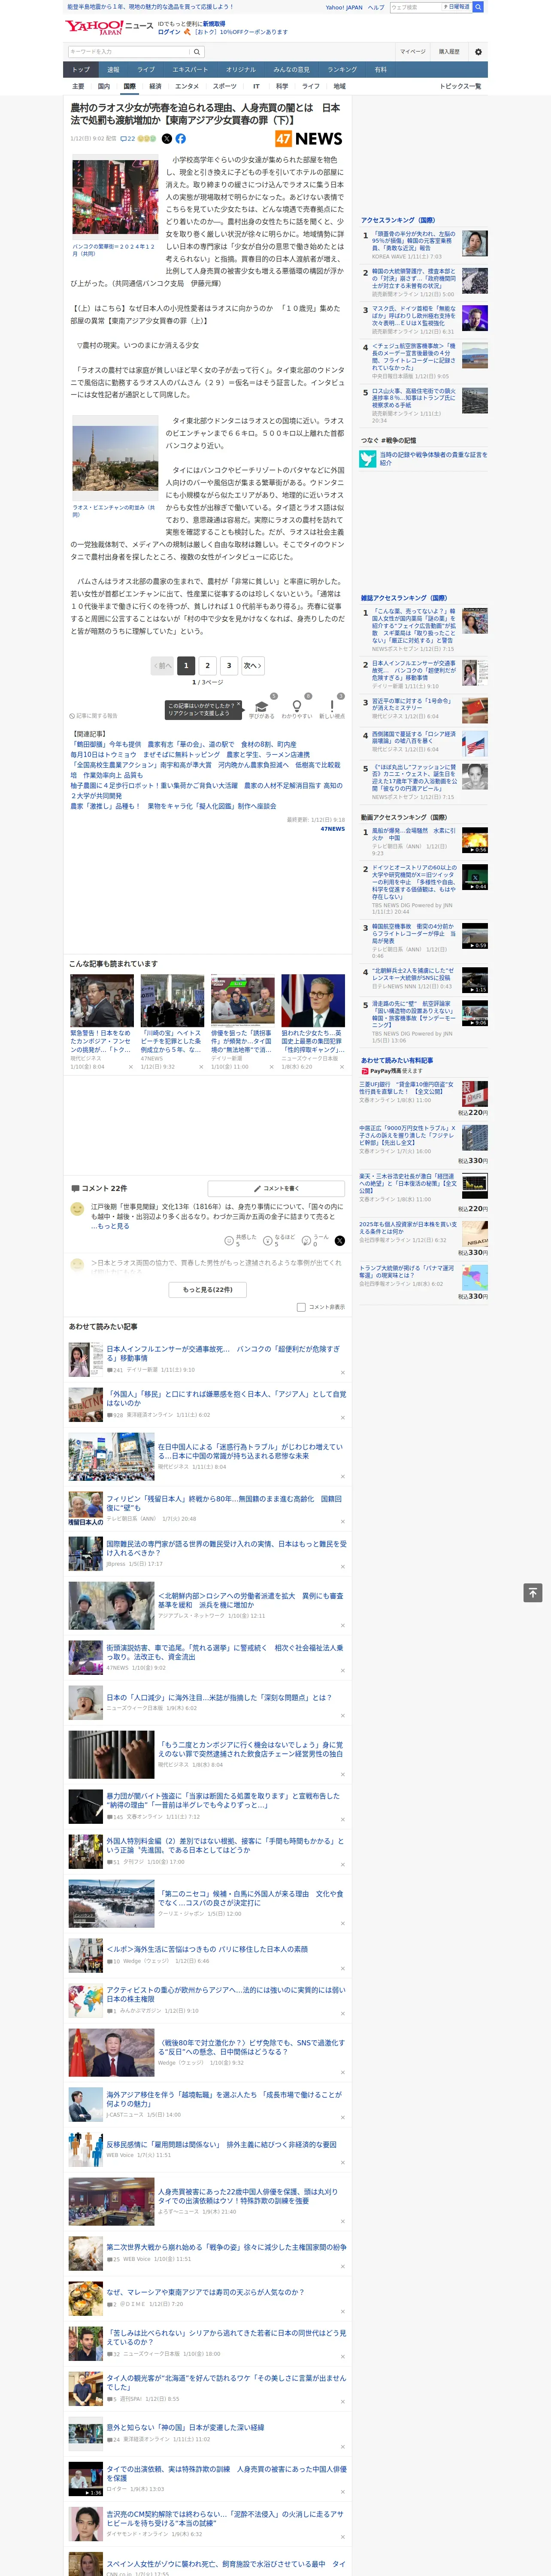Open ヘルプ link in top header
551x2576 pixels.
[375, 7]
